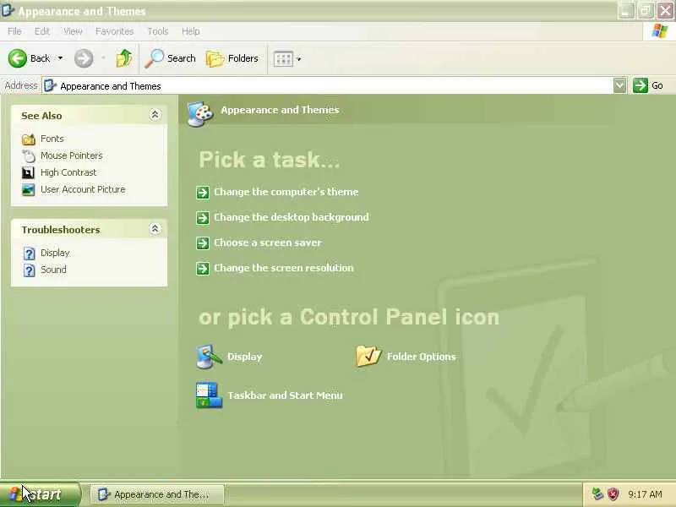Click the Appearance and Themes palette header icon
Viewport: 676px width, 507px height.
click(x=200, y=113)
